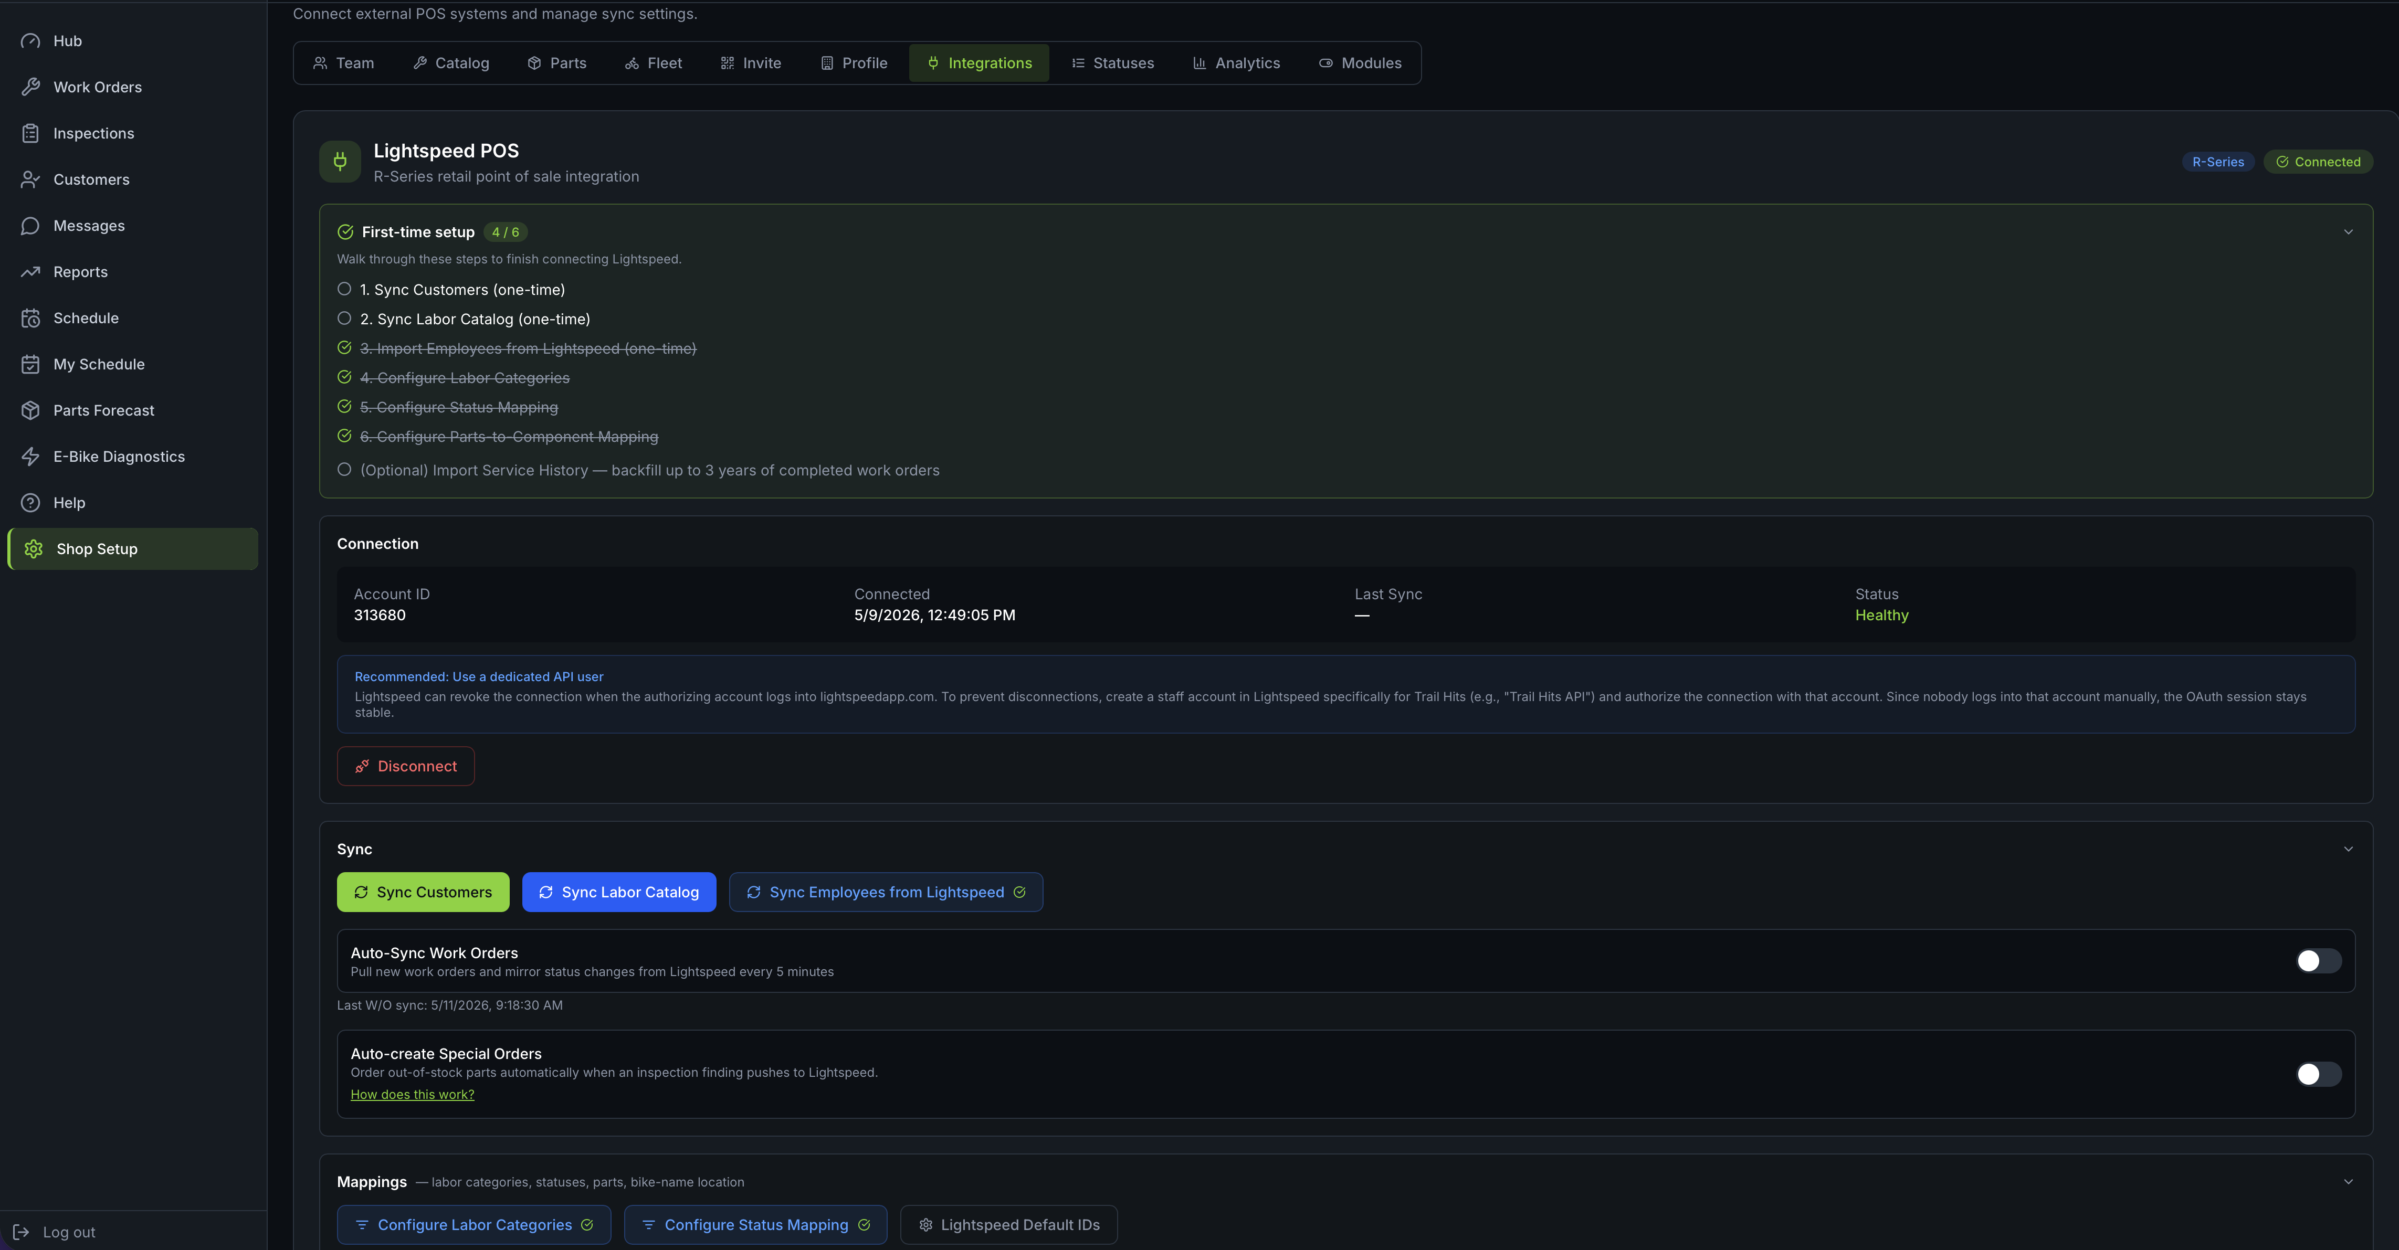Click the Parts Forecast sidebar label
2399x1250 pixels.
tap(104, 410)
